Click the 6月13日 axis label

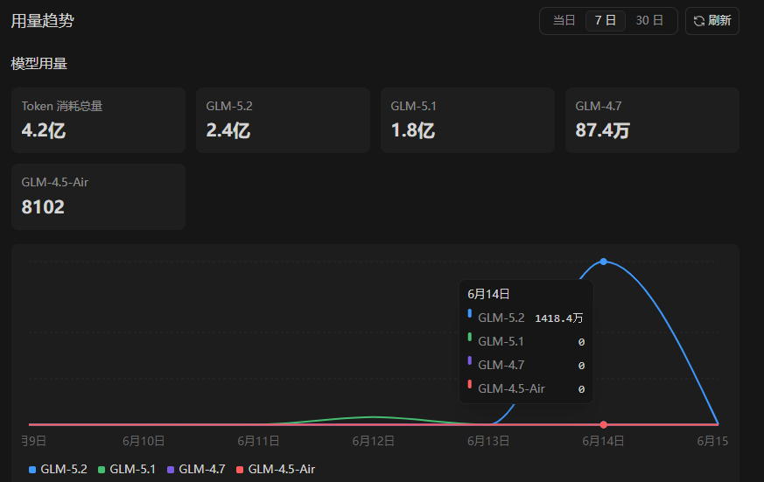[488, 441]
